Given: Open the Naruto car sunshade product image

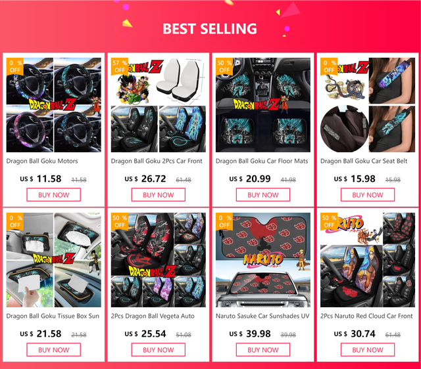Looking at the screenshot, I should (x=263, y=260).
